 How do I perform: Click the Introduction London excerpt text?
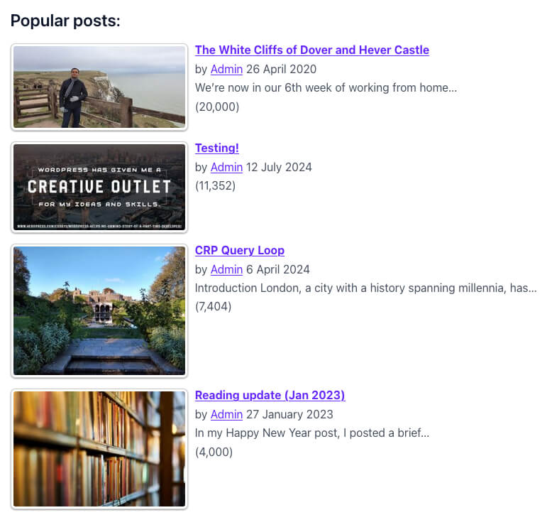366,288
